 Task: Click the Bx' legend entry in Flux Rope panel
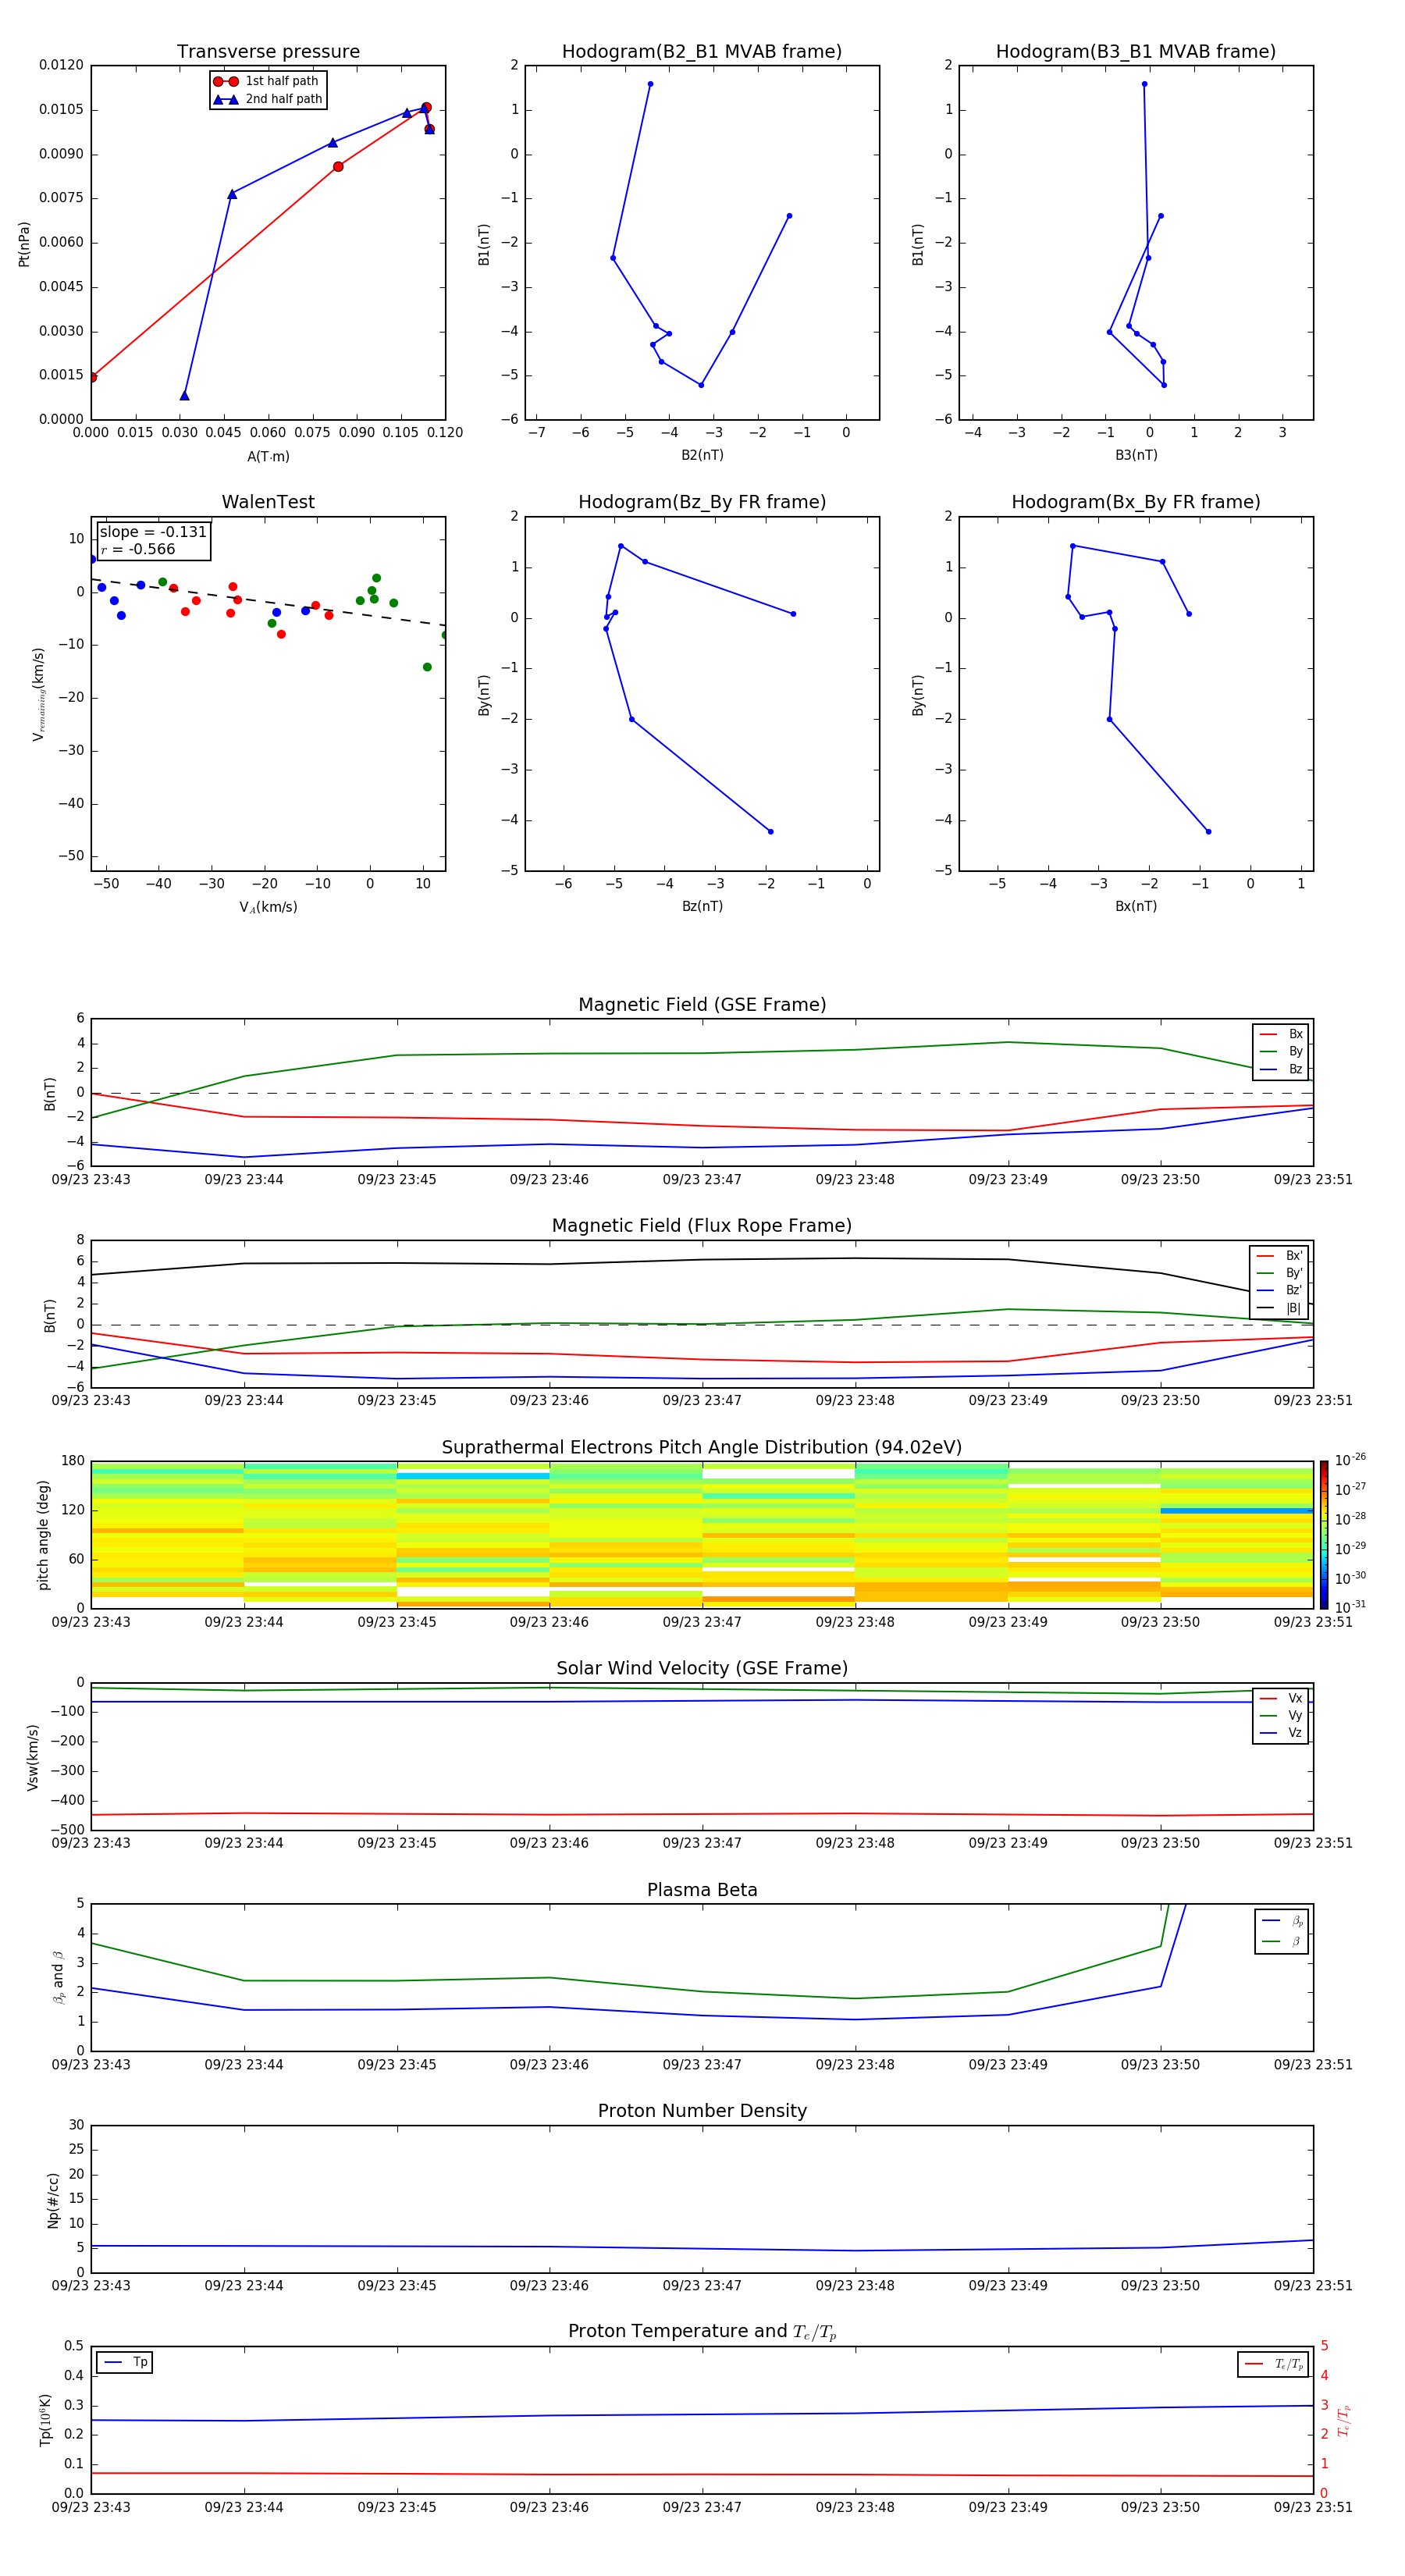pyautogui.click(x=1280, y=1256)
